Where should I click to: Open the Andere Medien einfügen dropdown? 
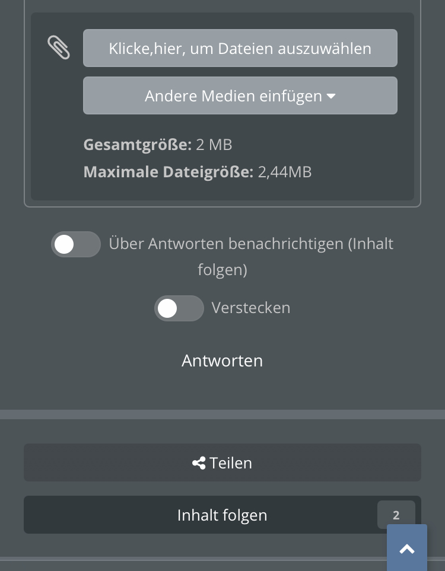point(240,95)
